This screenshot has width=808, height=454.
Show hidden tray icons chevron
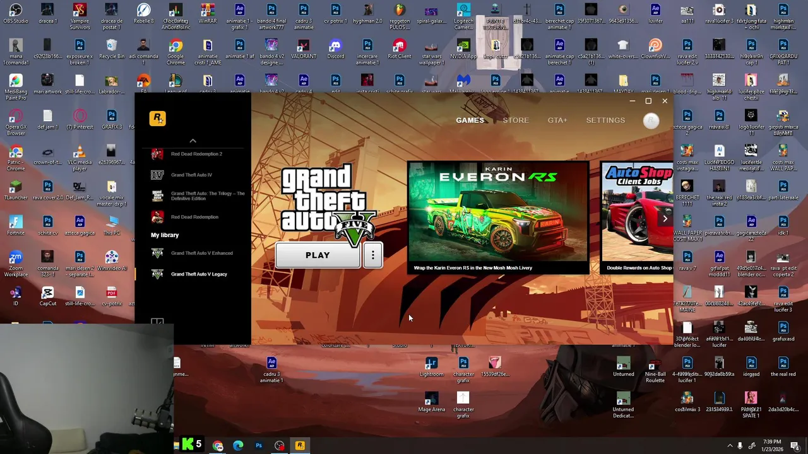pyautogui.click(x=730, y=446)
